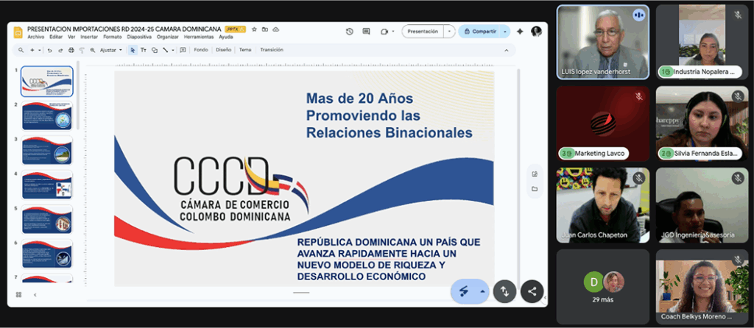Image resolution: width=754 pixels, height=328 pixels.
Task: Open the Google Slides home icon
Action: pos(18,32)
